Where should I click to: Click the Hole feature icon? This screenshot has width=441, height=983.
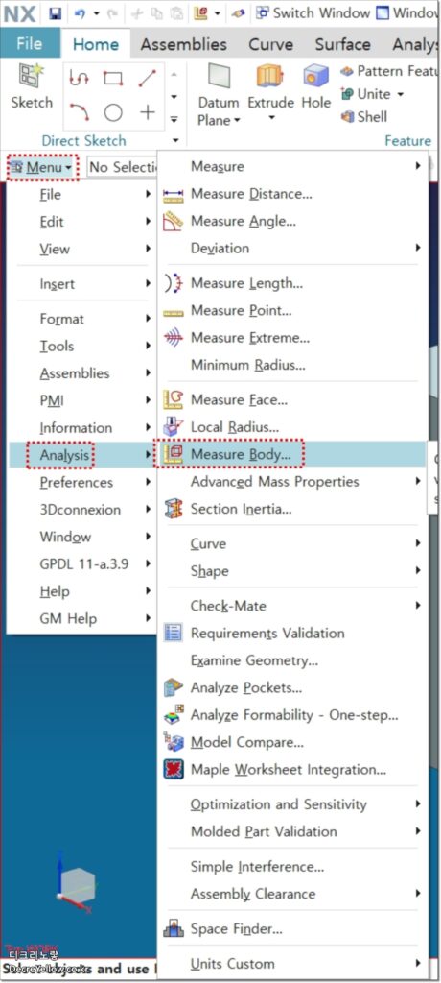[315, 77]
